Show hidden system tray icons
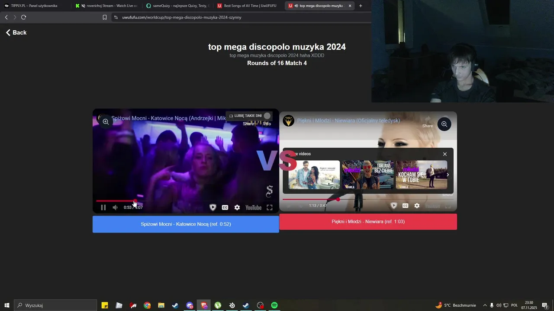This screenshot has height=311, width=554. [x=485, y=305]
